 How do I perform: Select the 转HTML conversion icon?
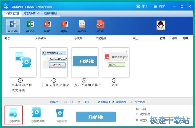82,26
